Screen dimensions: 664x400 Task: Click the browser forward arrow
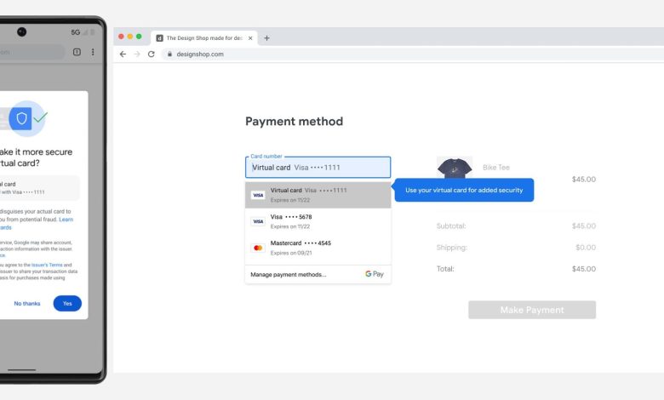(x=137, y=54)
